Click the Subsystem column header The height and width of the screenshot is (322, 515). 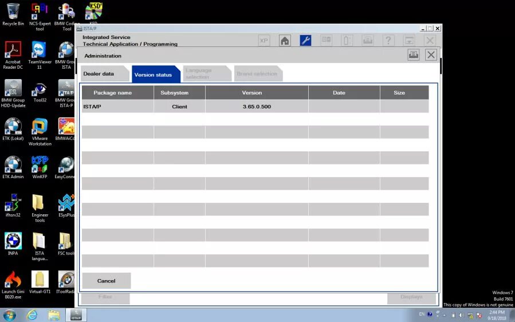coord(179,93)
